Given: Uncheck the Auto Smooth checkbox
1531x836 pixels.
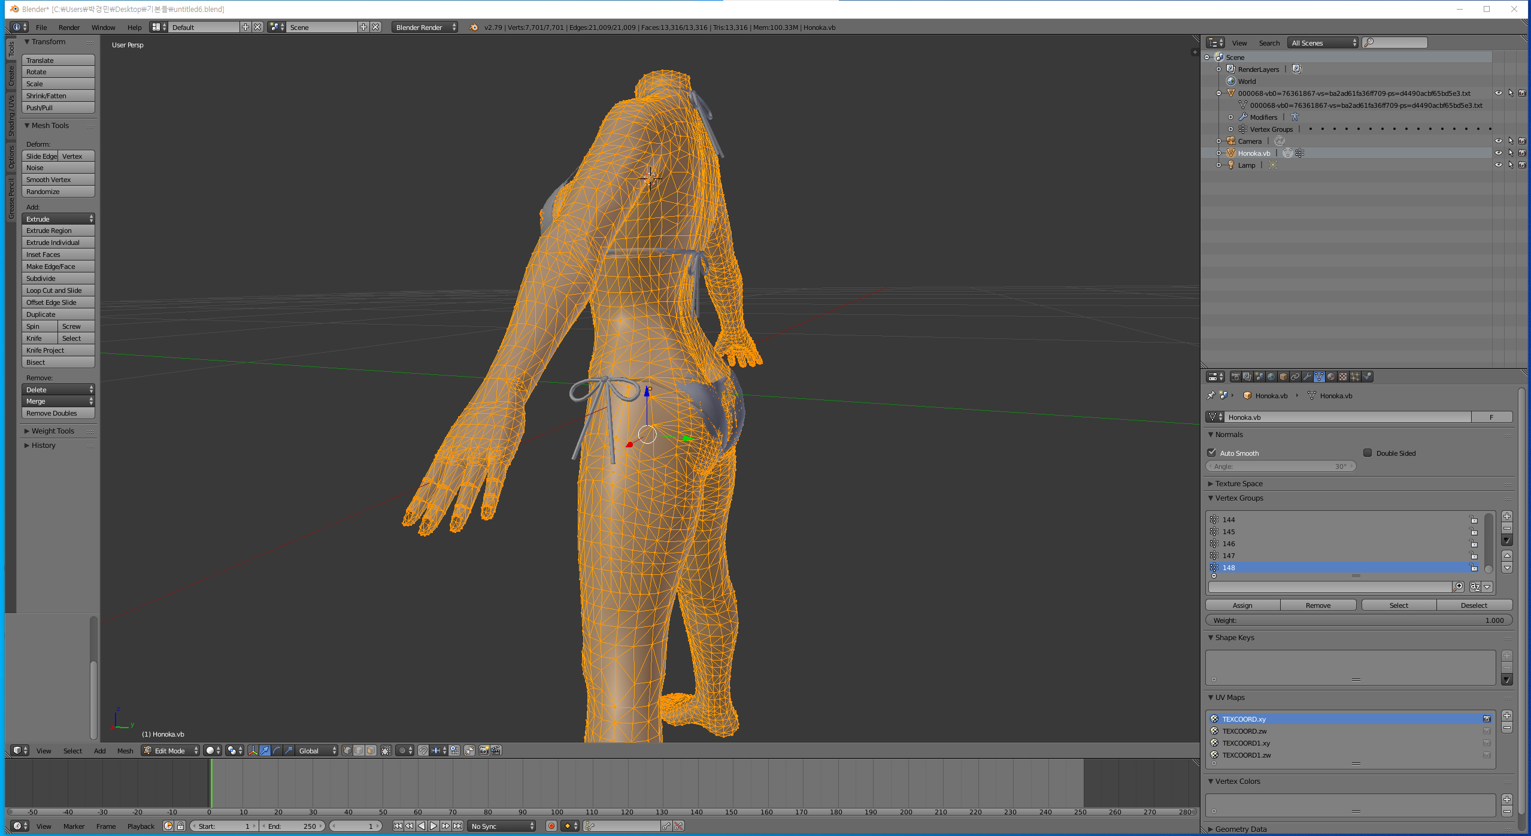Looking at the screenshot, I should tap(1212, 453).
